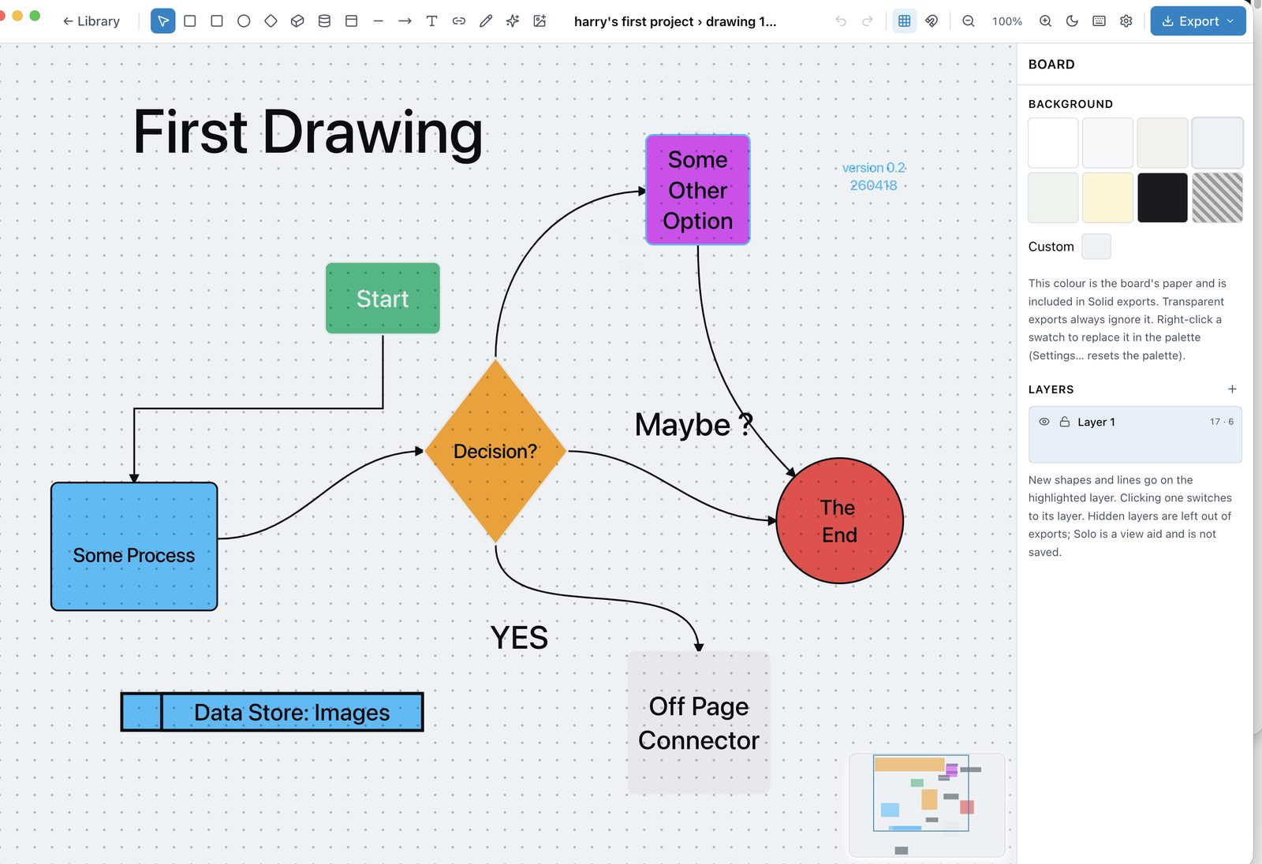
Task: Select the straight line tool
Action: 379,21
